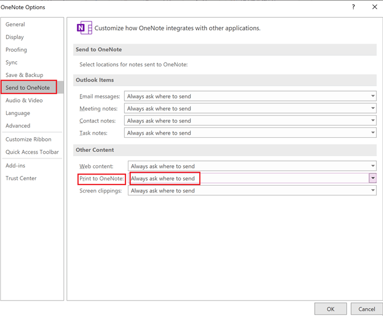The image size is (383, 316).
Task: Click the Web content label
Action: (97, 167)
